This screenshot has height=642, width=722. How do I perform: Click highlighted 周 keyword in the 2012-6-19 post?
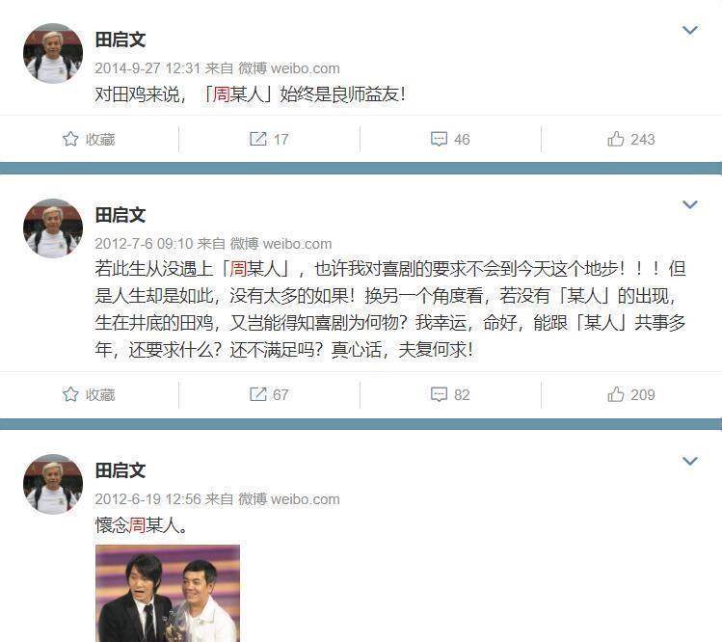[x=137, y=525]
